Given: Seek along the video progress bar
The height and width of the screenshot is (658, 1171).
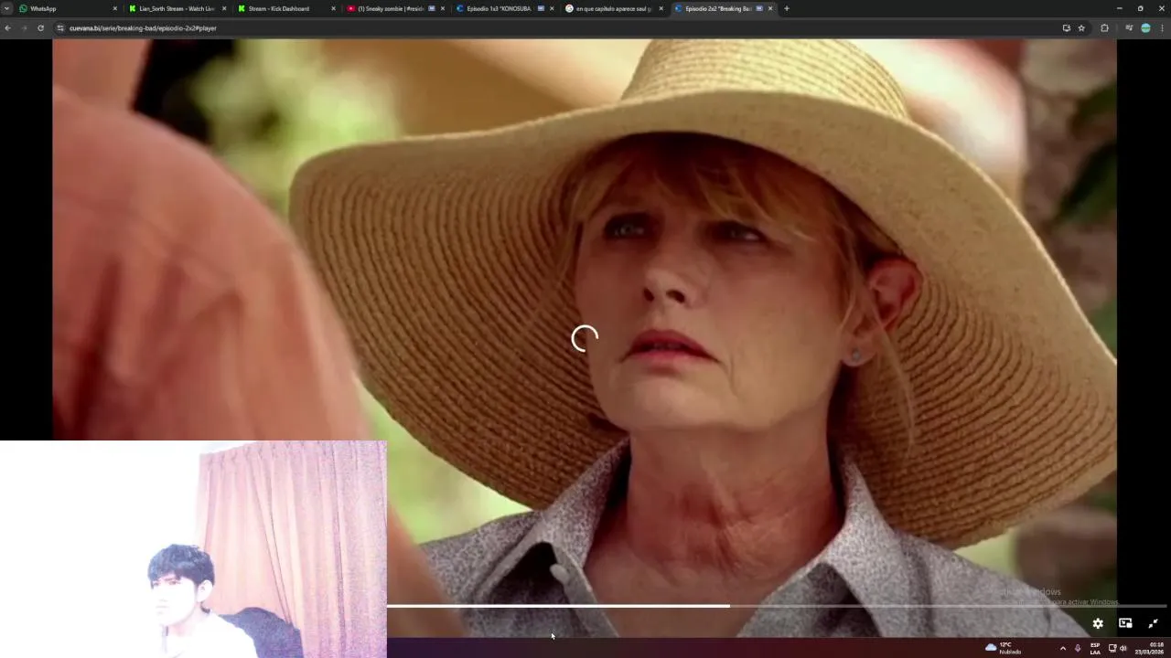Looking at the screenshot, I should pos(776,606).
